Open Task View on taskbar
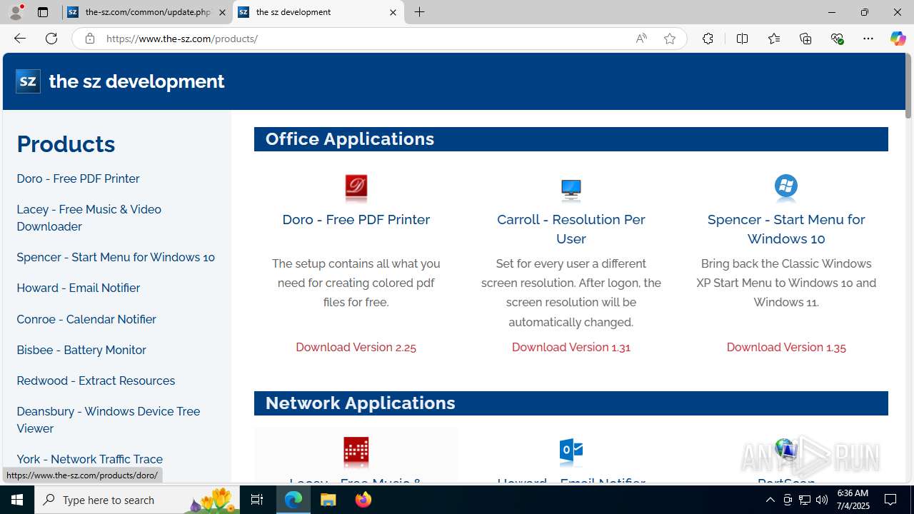The image size is (914, 514). pos(257,500)
